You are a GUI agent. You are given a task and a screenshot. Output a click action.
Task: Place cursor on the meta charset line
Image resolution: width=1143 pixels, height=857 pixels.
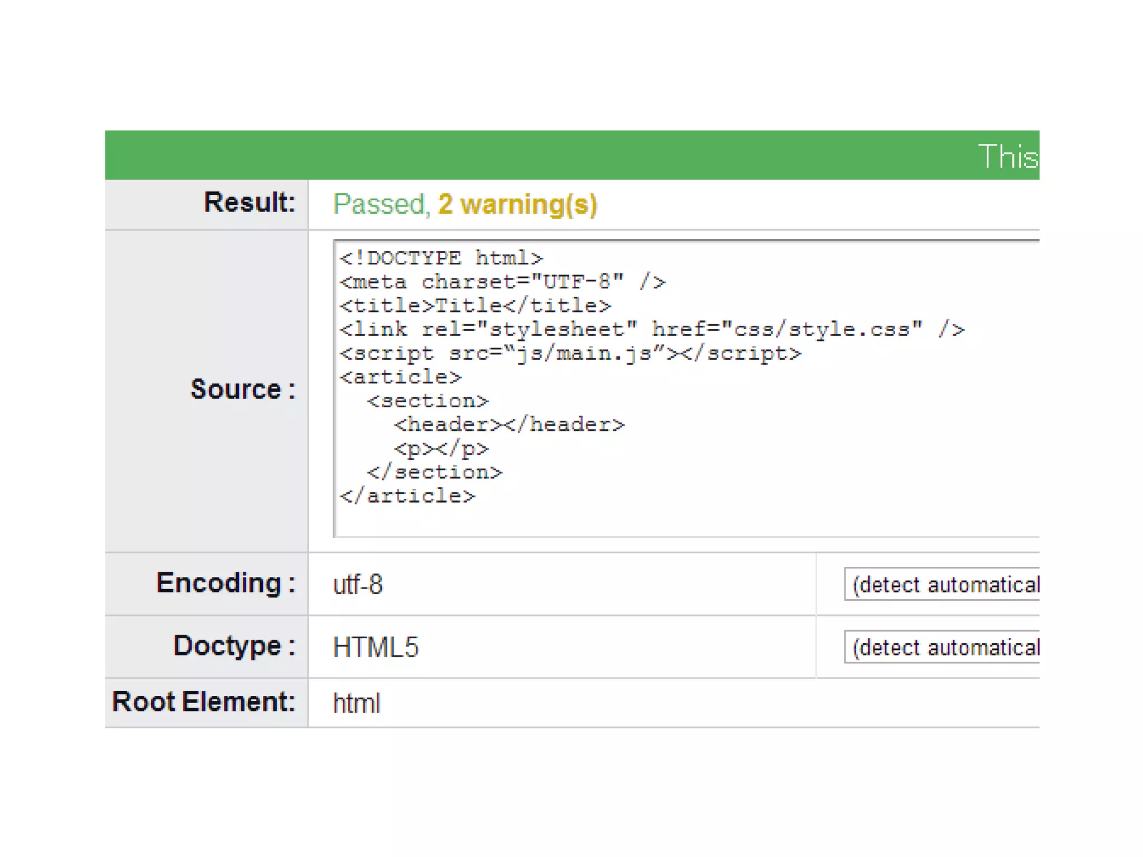coord(502,282)
